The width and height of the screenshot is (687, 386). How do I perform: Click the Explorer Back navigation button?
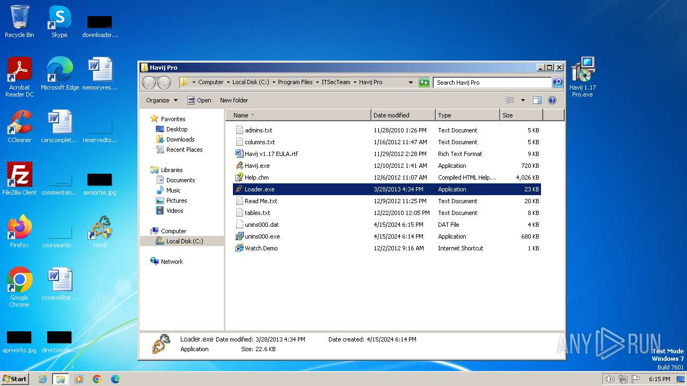[149, 83]
